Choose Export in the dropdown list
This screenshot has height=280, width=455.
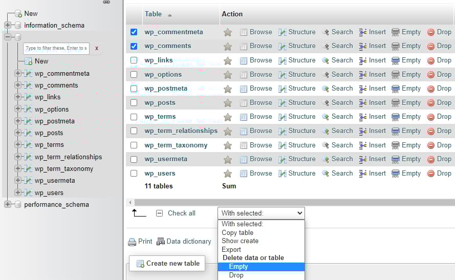[x=231, y=249]
